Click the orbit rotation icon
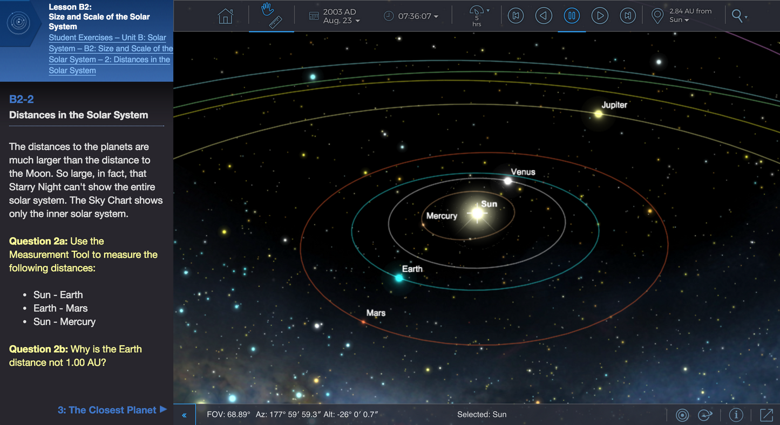The image size is (780, 425). [705, 415]
